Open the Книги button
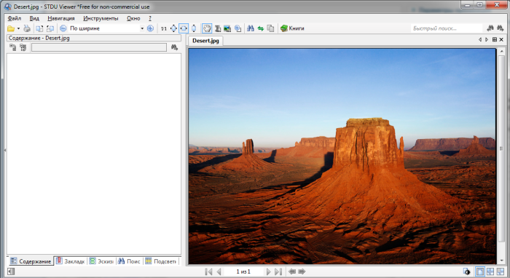 [292, 28]
